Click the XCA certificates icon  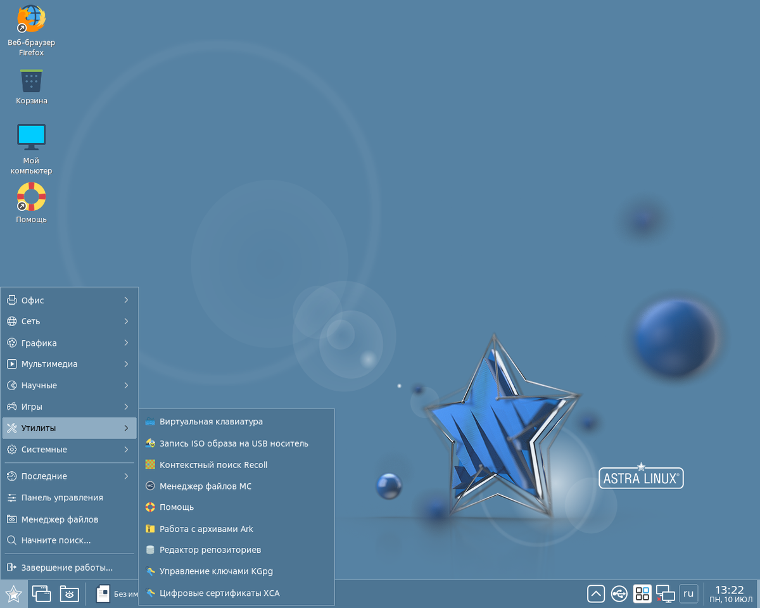pyautogui.click(x=150, y=593)
